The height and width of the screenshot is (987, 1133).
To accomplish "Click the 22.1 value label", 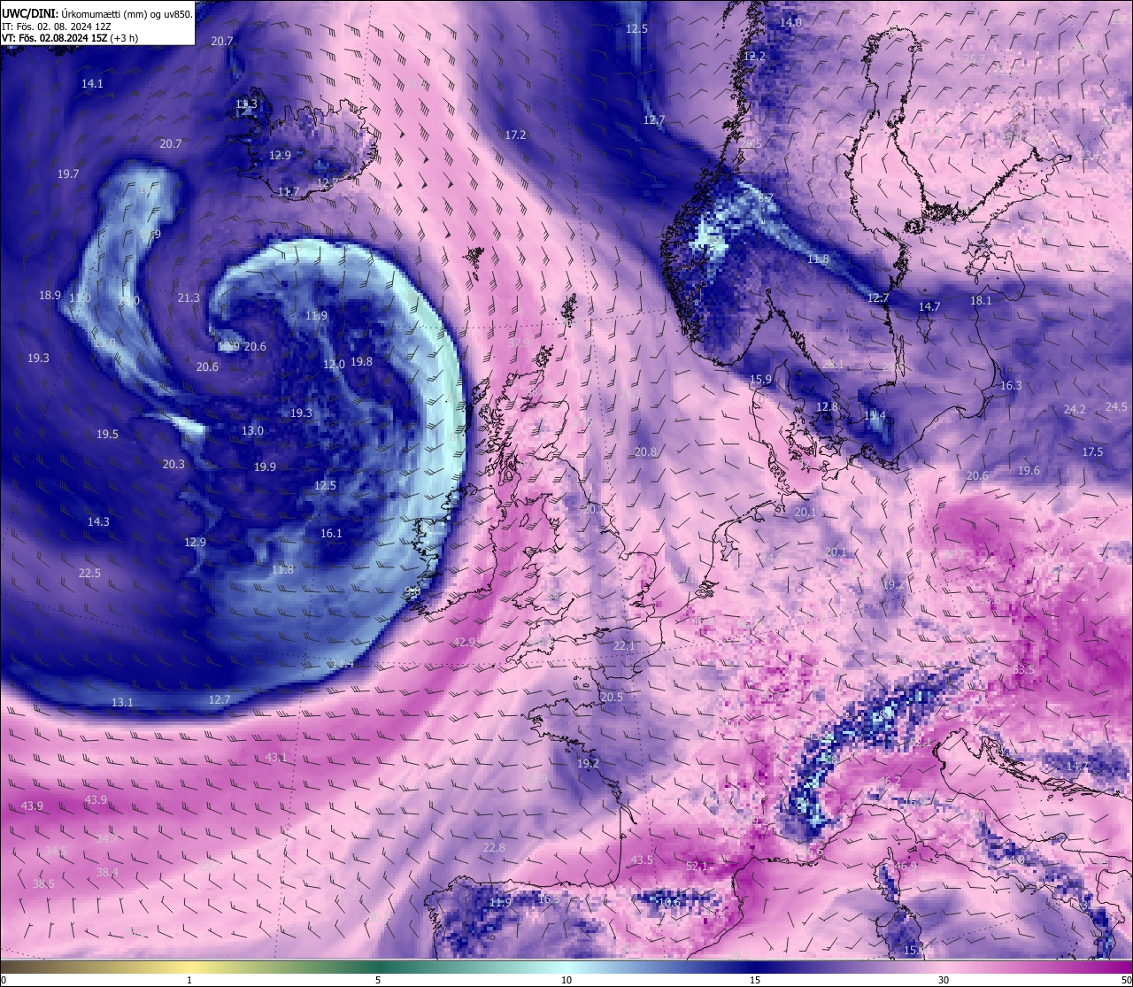I will [x=624, y=646].
